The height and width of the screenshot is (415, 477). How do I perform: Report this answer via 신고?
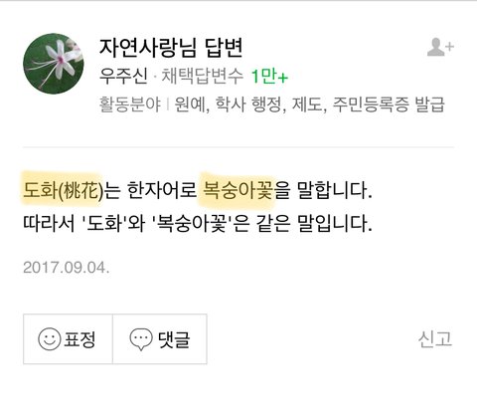pyautogui.click(x=435, y=339)
